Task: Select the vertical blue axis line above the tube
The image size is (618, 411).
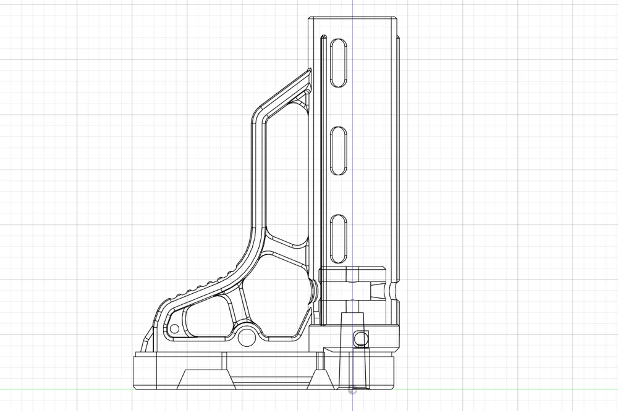Action: point(352,7)
